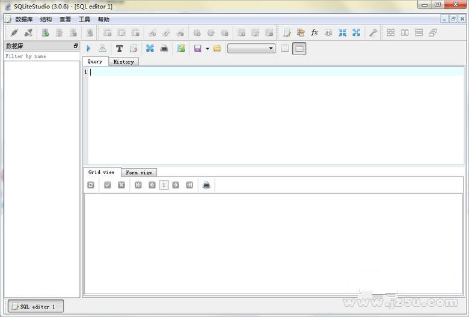Go to previous results page
This screenshot has height=317, width=469.
click(152, 185)
